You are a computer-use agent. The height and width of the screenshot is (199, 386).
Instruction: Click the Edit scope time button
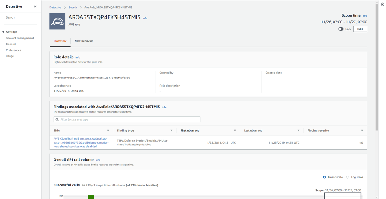tap(360, 29)
